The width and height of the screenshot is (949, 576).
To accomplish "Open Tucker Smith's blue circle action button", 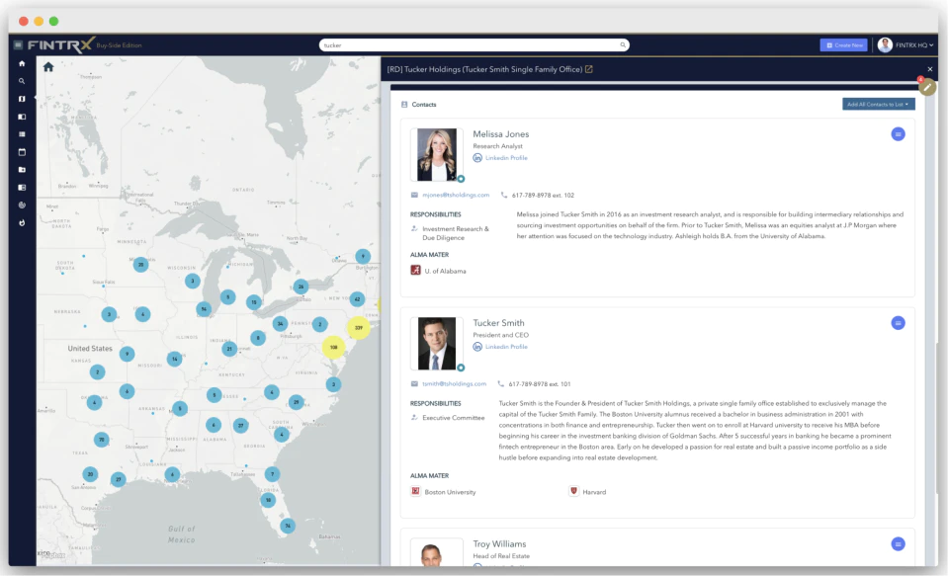I will (899, 323).
